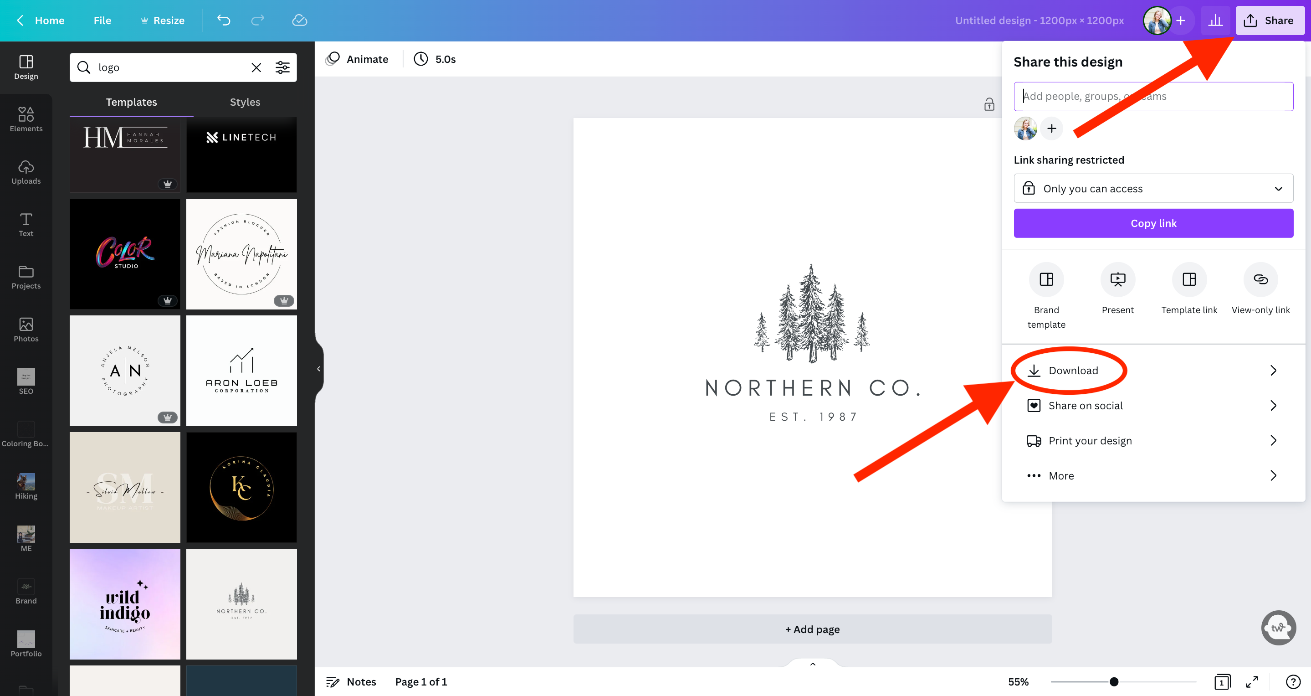Screen dimensions: 1311x696
Task: Toggle the design lock on canvas
Action: pos(988,103)
